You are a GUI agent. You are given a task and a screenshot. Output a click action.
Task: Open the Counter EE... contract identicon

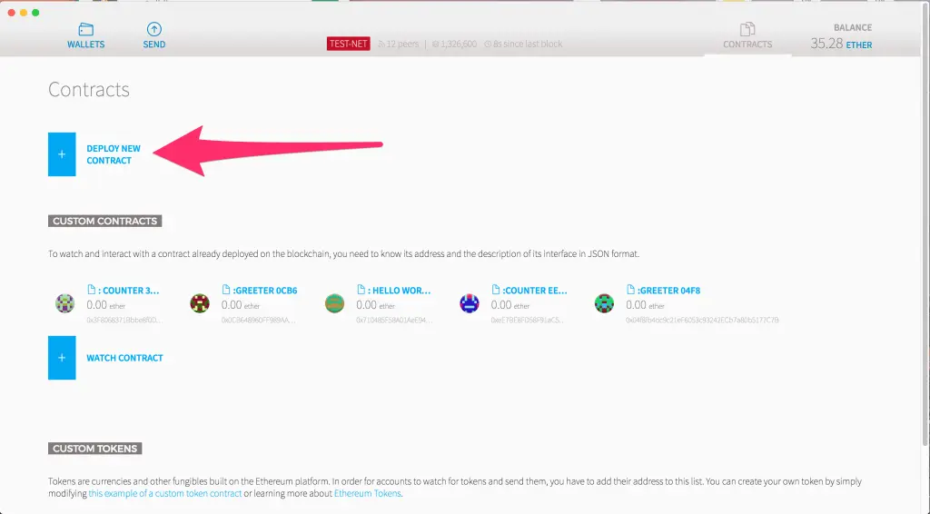coord(470,303)
